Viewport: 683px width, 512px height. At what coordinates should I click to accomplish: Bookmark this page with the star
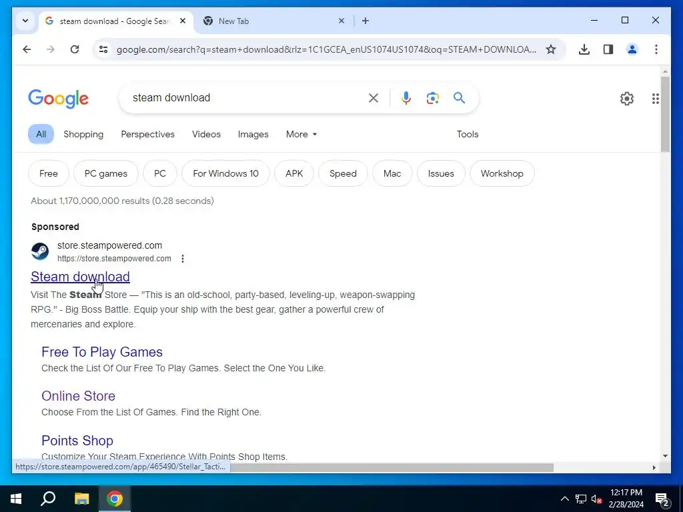pyautogui.click(x=551, y=49)
